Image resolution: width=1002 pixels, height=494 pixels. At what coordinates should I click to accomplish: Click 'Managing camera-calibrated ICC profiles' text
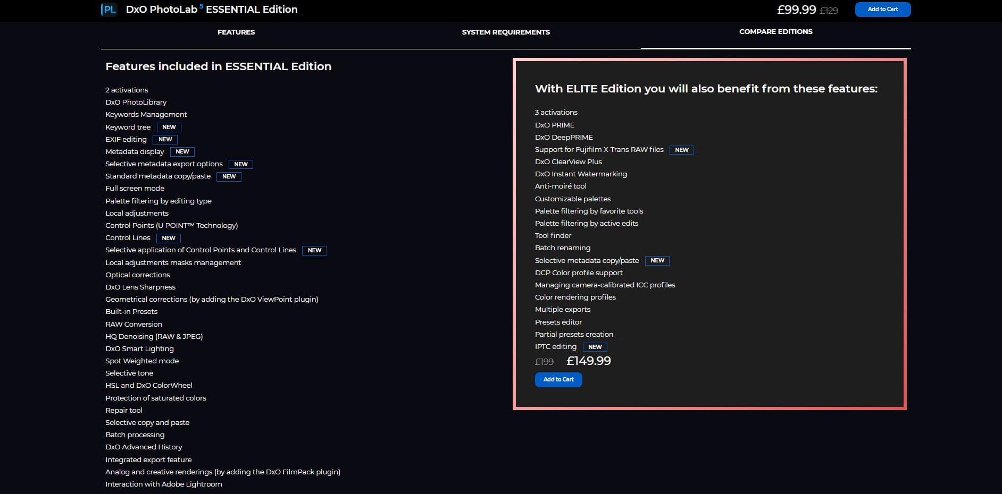point(605,285)
